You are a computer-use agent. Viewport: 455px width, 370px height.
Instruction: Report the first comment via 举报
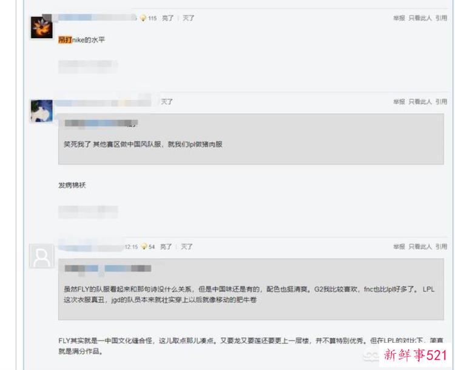pos(399,18)
